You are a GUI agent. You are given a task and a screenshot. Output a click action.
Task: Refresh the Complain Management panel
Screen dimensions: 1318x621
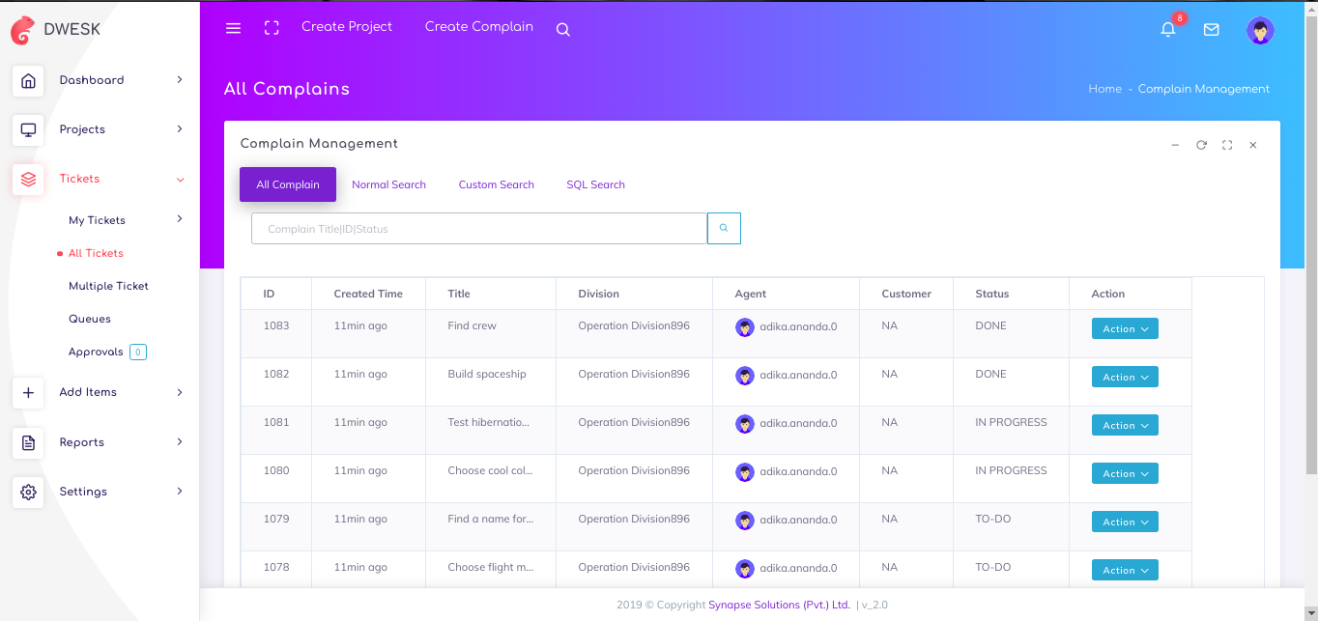click(x=1201, y=145)
